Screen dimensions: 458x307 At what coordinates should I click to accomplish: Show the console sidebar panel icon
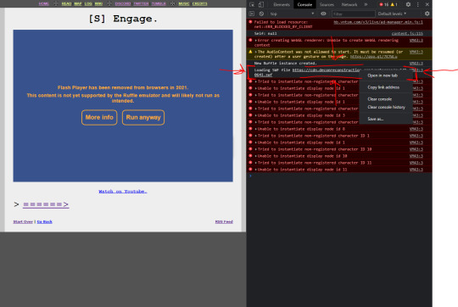(x=252, y=14)
